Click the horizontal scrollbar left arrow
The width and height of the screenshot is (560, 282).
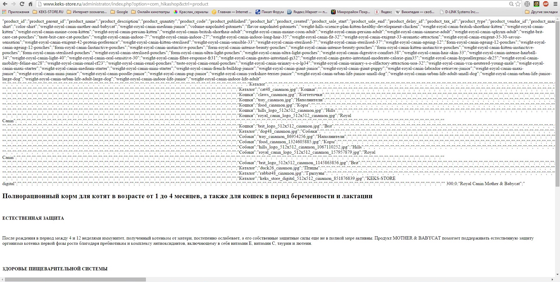[2, 279]
